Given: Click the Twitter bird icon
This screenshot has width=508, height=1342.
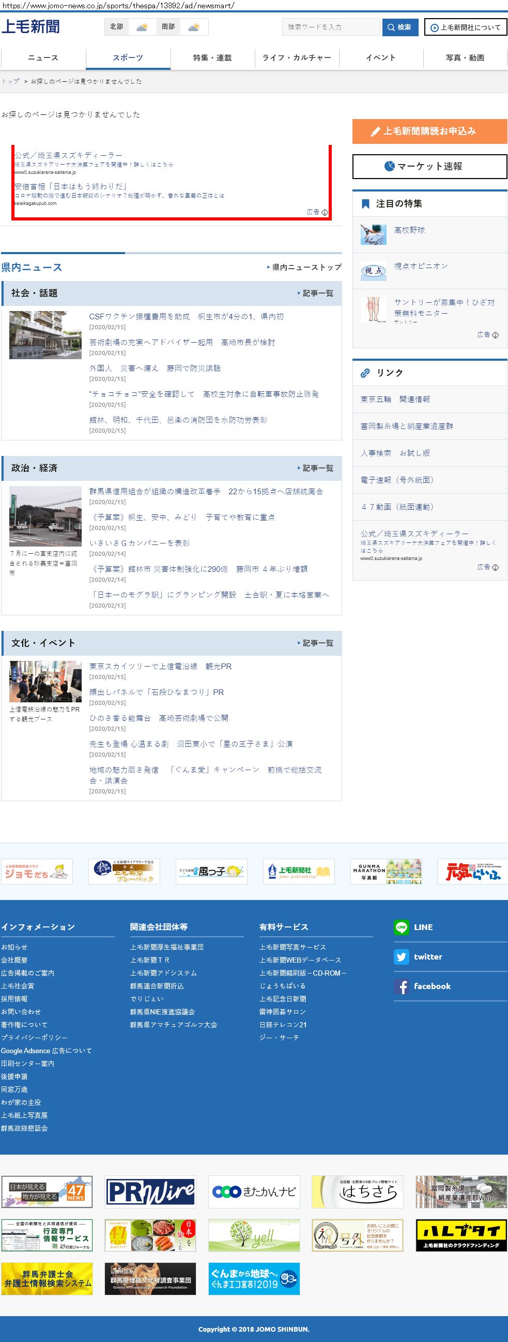Looking at the screenshot, I should point(401,957).
